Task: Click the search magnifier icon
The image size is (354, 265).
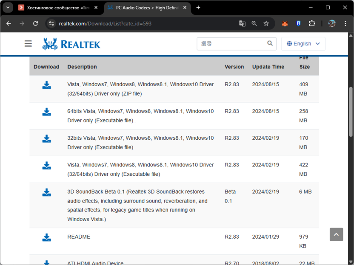Action: (270, 43)
